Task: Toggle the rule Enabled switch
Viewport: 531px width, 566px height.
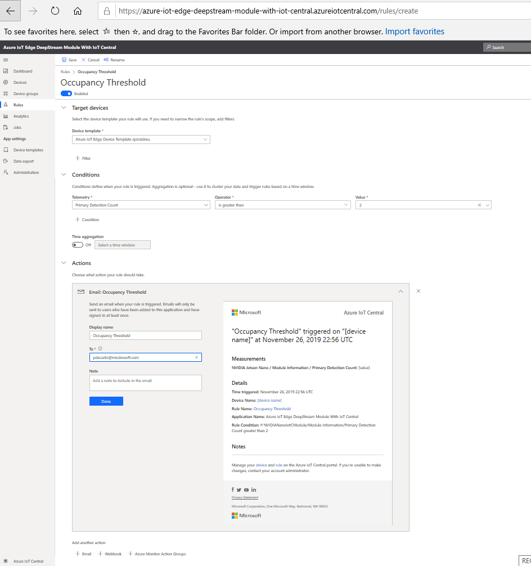Action: 66,93
